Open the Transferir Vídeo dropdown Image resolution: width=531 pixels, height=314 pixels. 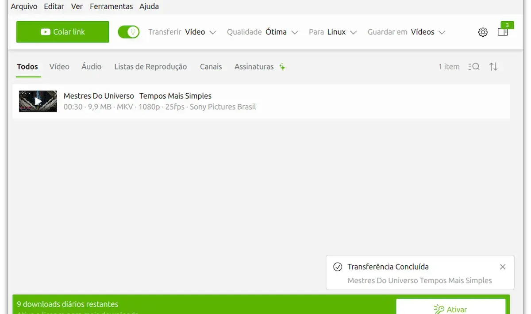(x=182, y=32)
